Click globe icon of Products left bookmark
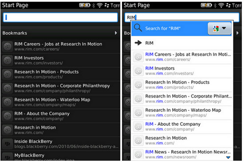The image size is (244, 162). pyautogui.click(x=8, y=74)
